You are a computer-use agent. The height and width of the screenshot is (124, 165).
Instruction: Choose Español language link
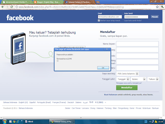tap(32, 102)
